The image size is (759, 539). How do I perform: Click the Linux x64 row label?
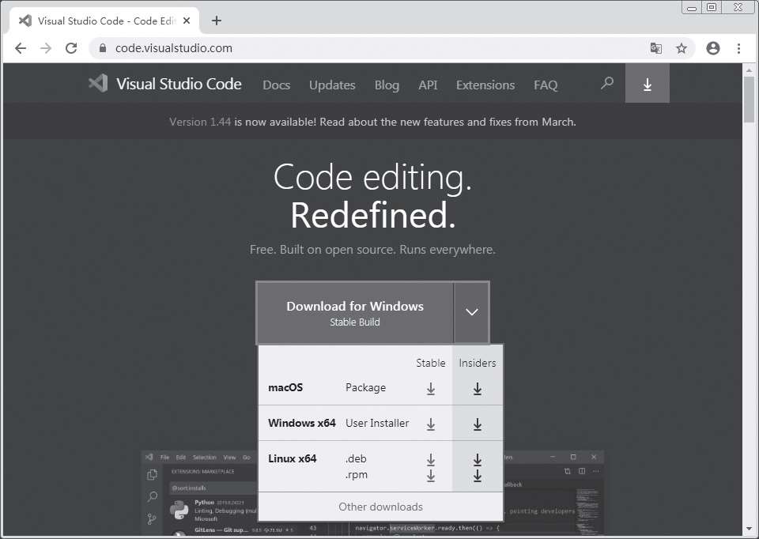point(293,458)
